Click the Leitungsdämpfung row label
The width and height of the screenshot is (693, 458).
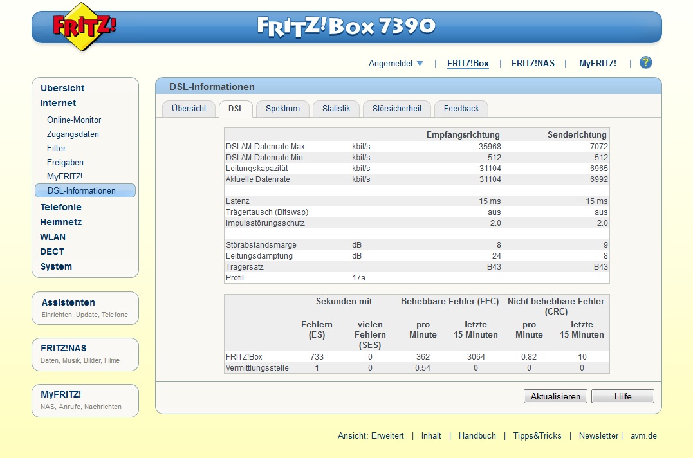click(x=259, y=256)
